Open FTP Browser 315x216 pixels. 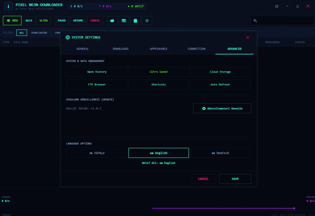click(x=97, y=85)
